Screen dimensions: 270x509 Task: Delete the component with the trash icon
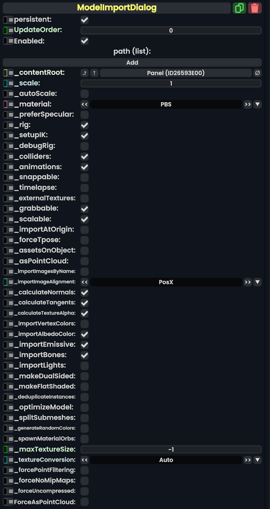[x=255, y=8]
